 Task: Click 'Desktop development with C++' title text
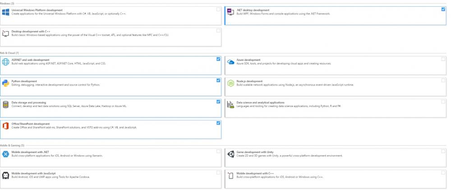(x=31, y=32)
